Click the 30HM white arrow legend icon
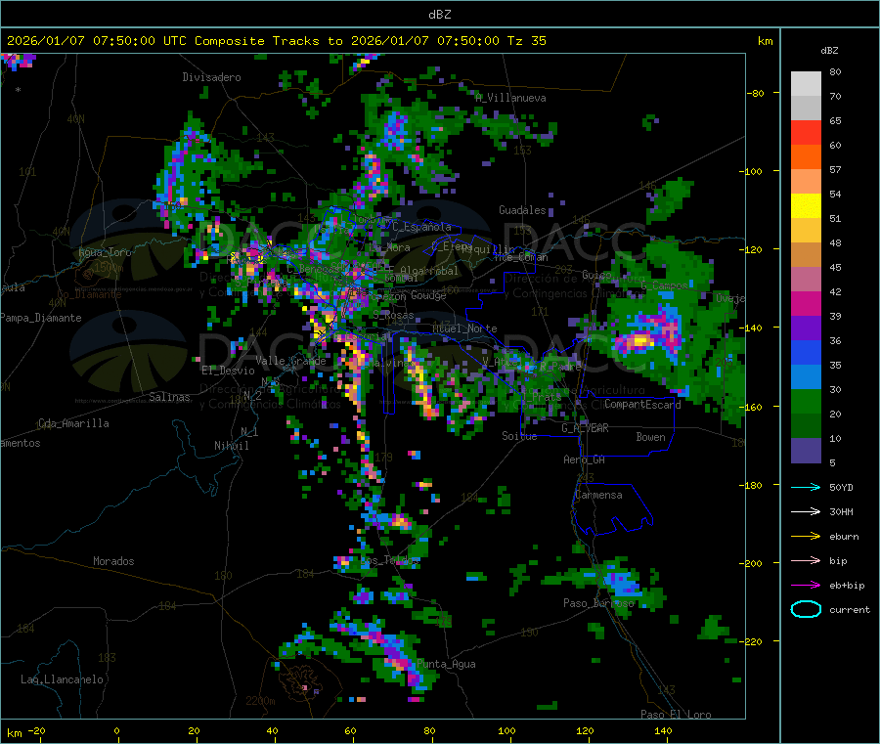This screenshot has height=744, width=880. (806, 511)
